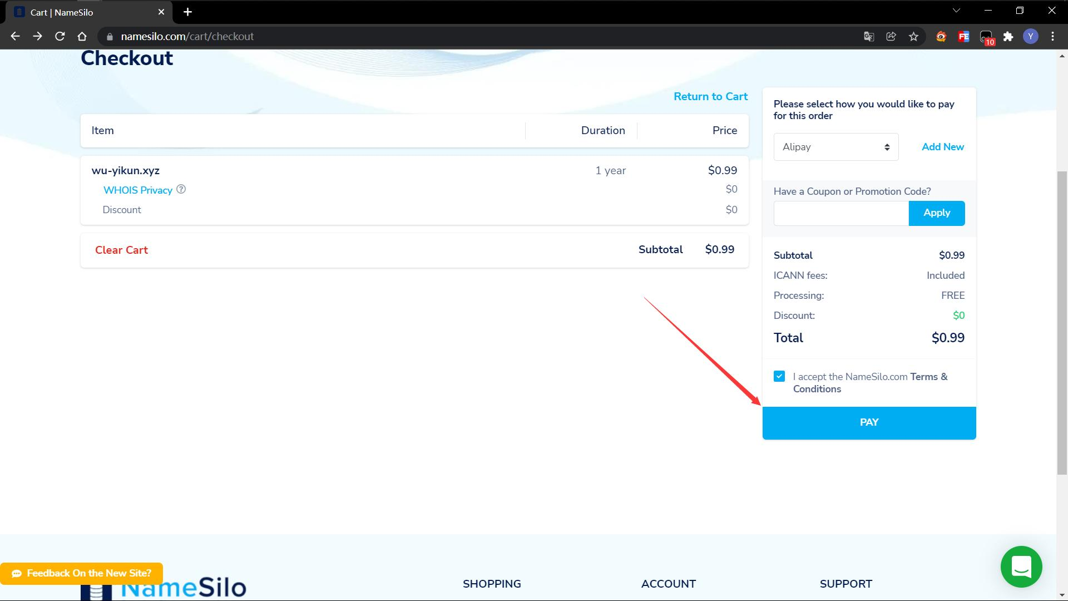
Task: Click the red Clear Cart link
Action: (121, 250)
